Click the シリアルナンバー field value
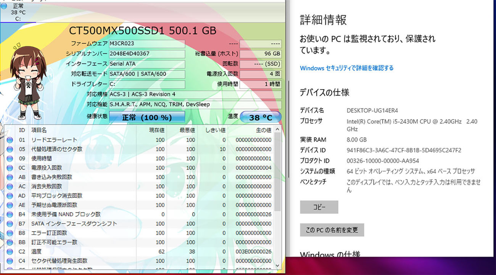This screenshot has height=275, width=496. point(147,54)
